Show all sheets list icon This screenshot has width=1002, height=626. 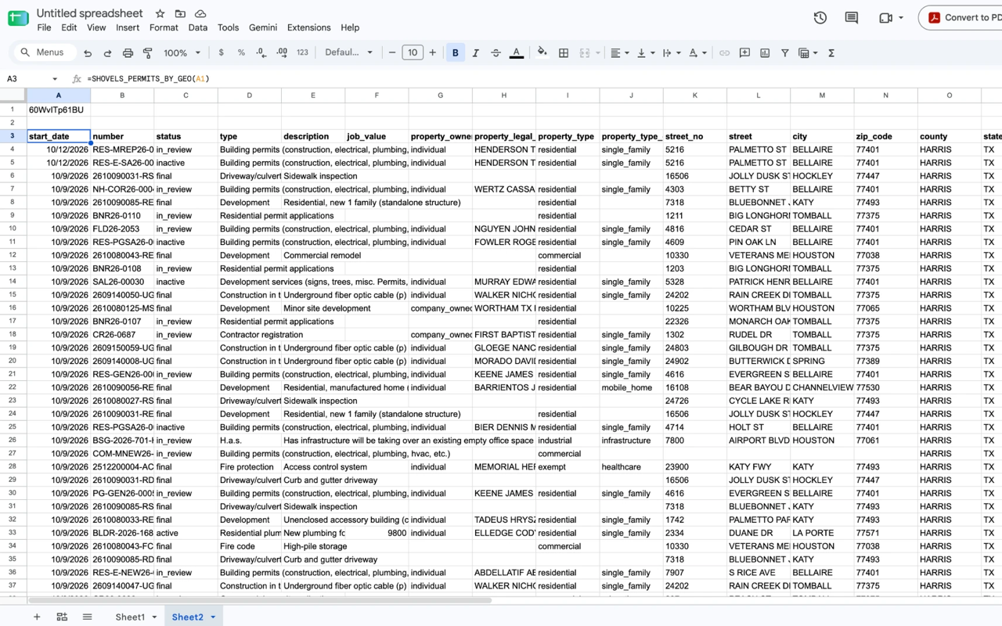click(x=87, y=617)
